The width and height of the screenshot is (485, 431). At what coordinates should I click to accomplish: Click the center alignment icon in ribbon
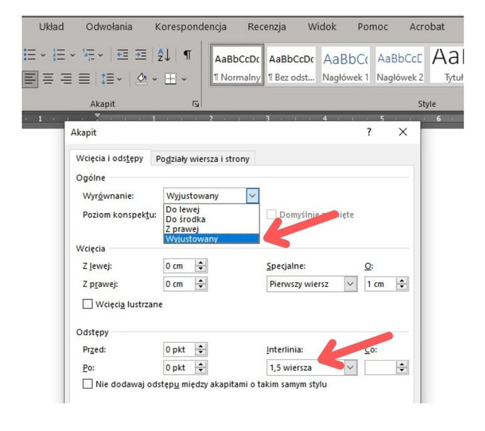point(48,79)
